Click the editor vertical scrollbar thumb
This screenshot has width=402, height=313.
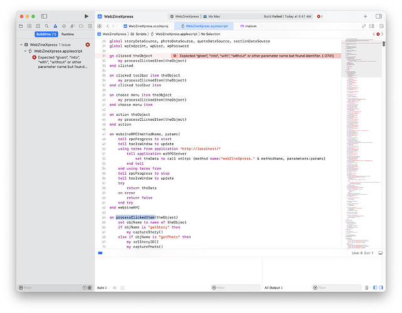click(384, 44)
